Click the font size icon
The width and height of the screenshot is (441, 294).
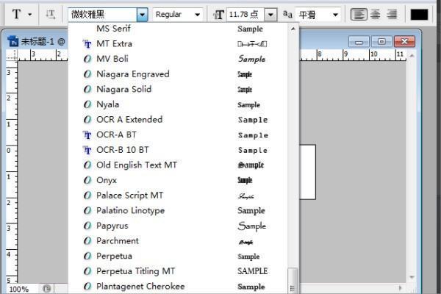[x=219, y=14]
